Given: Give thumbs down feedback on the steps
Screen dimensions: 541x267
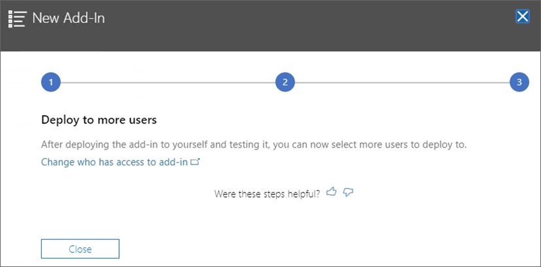Looking at the screenshot, I should 348,193.
